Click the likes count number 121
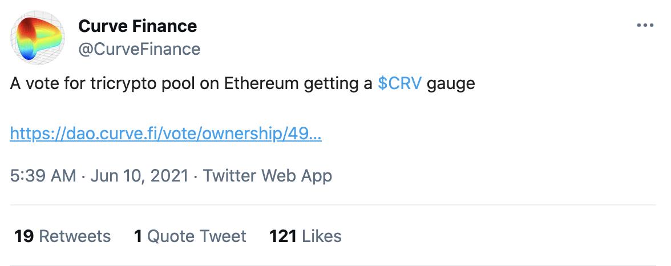 [x=282, y=236]
